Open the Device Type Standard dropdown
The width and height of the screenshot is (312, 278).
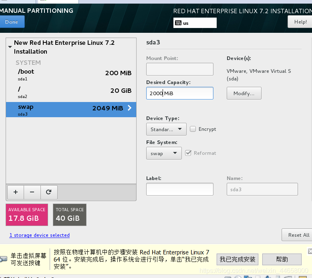166,129
